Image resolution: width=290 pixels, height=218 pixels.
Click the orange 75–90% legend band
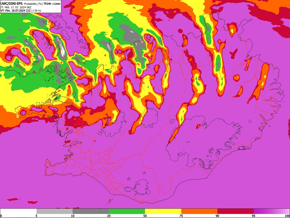[199, 211]
